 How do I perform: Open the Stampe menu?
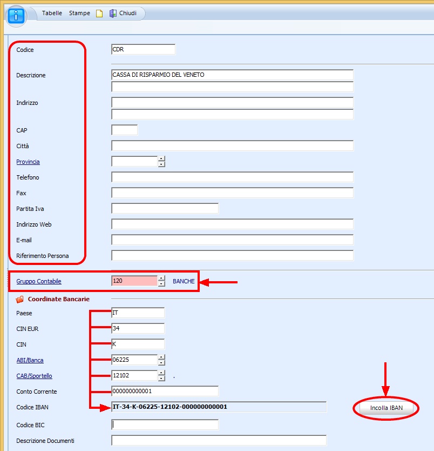(x=79, y=13)
